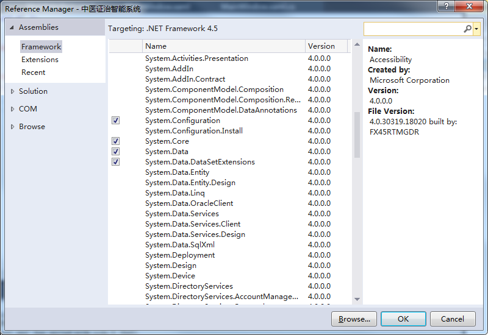The width and height of the screenshot is (488, 335).
Task: Select the System.Data.Services row
Action: tap(230, 214)
